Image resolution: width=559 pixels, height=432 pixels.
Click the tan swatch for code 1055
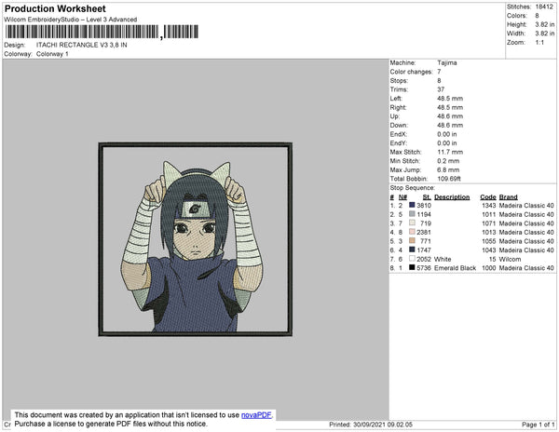(x=412, y=241)
